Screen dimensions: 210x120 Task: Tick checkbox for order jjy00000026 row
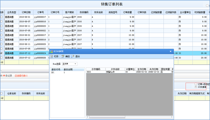tap(1, 58)
